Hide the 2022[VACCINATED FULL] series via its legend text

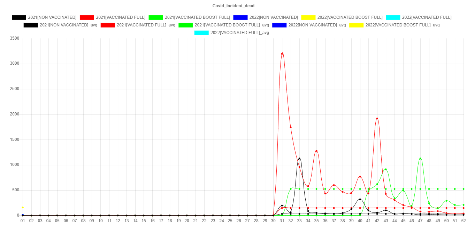427,17
